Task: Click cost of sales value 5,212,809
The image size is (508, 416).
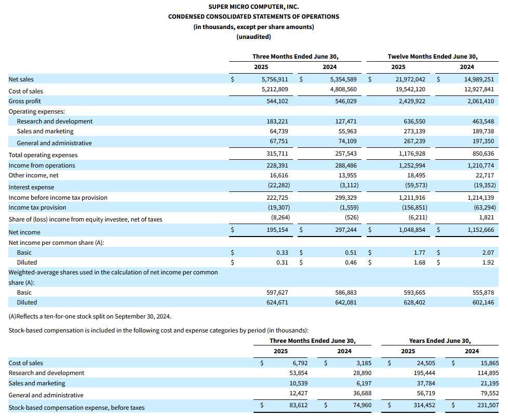Action: [275, 89]
